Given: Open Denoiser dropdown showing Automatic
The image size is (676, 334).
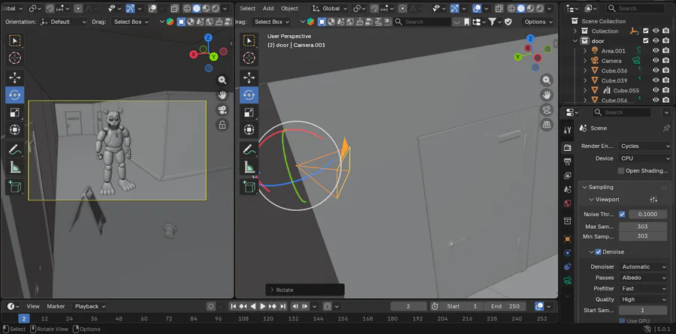Looking at the screenshot, I should pyautogui.click(x=643, y=266).
